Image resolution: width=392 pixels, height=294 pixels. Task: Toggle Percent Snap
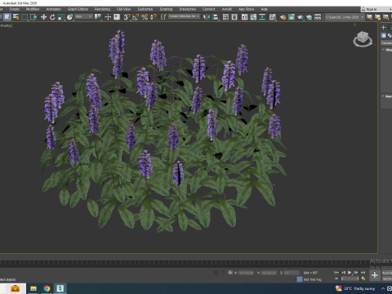click(x=145, y=17)
